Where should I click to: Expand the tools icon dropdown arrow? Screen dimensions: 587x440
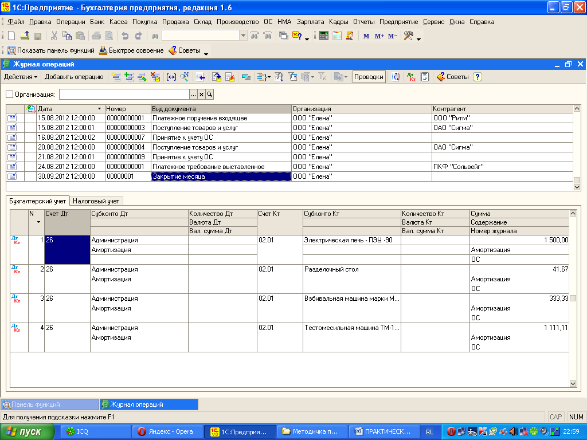pyautogui.click(x=418, y=39)
